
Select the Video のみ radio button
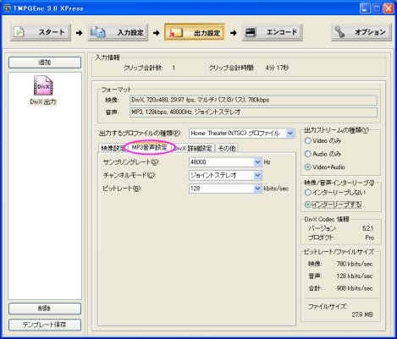308,140
